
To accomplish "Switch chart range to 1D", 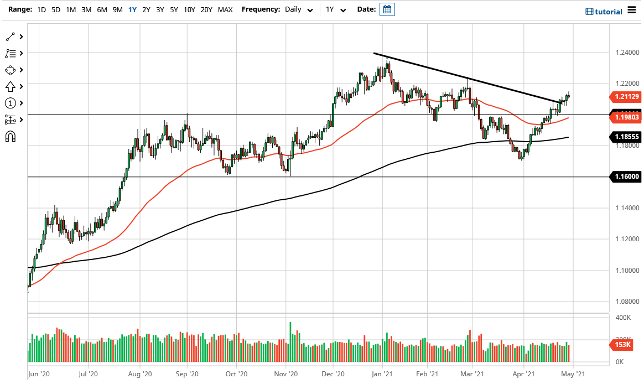I will click(x=41, y=9).
